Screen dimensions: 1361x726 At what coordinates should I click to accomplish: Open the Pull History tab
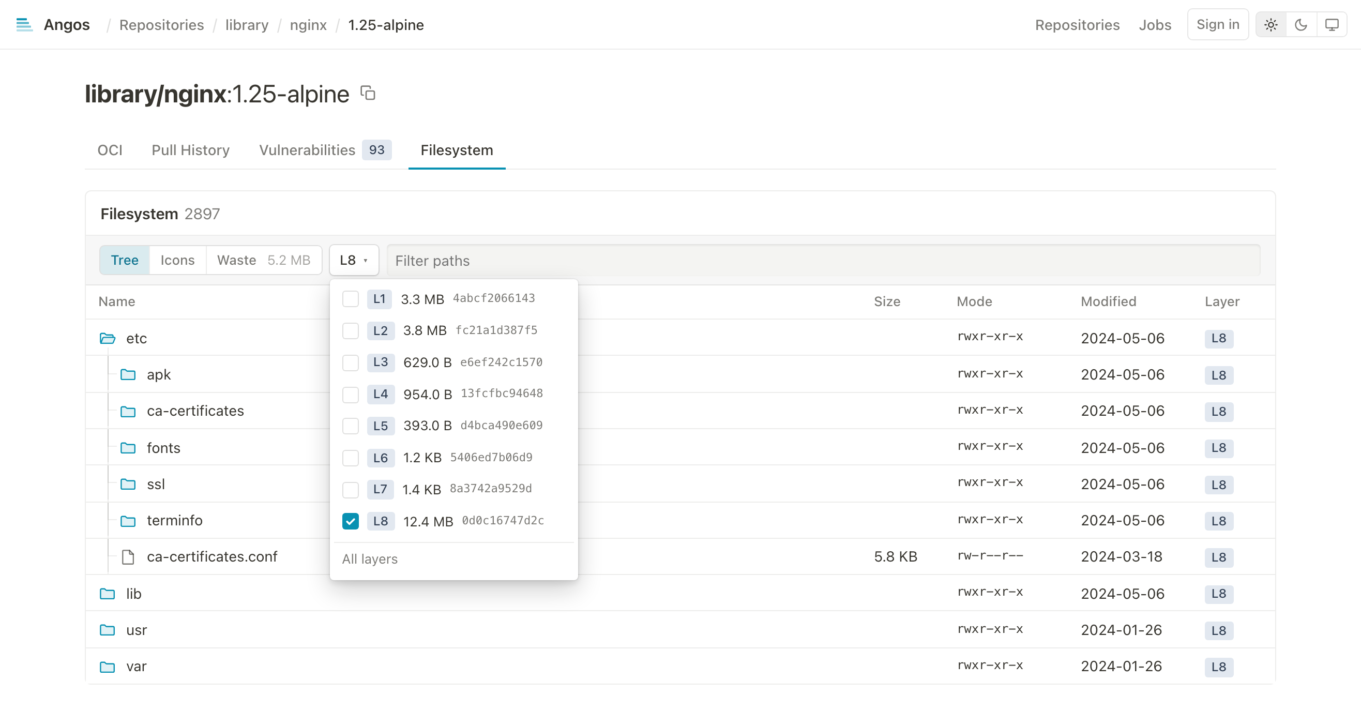click(191, 150)
